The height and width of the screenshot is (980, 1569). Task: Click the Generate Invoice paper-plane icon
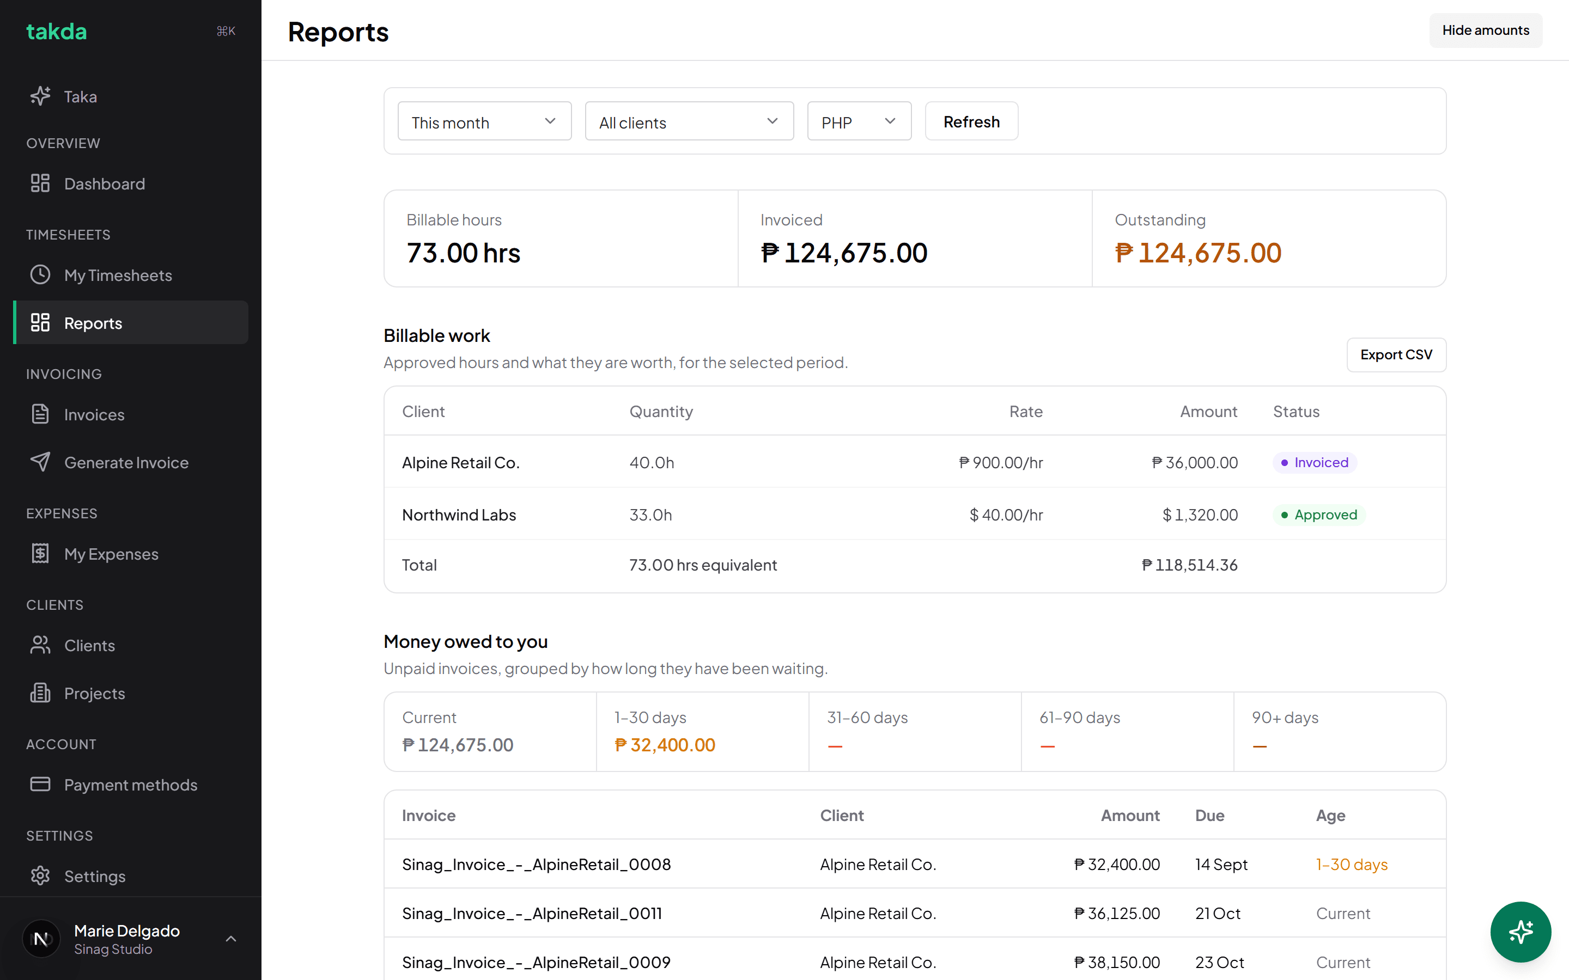pos(40,462)
